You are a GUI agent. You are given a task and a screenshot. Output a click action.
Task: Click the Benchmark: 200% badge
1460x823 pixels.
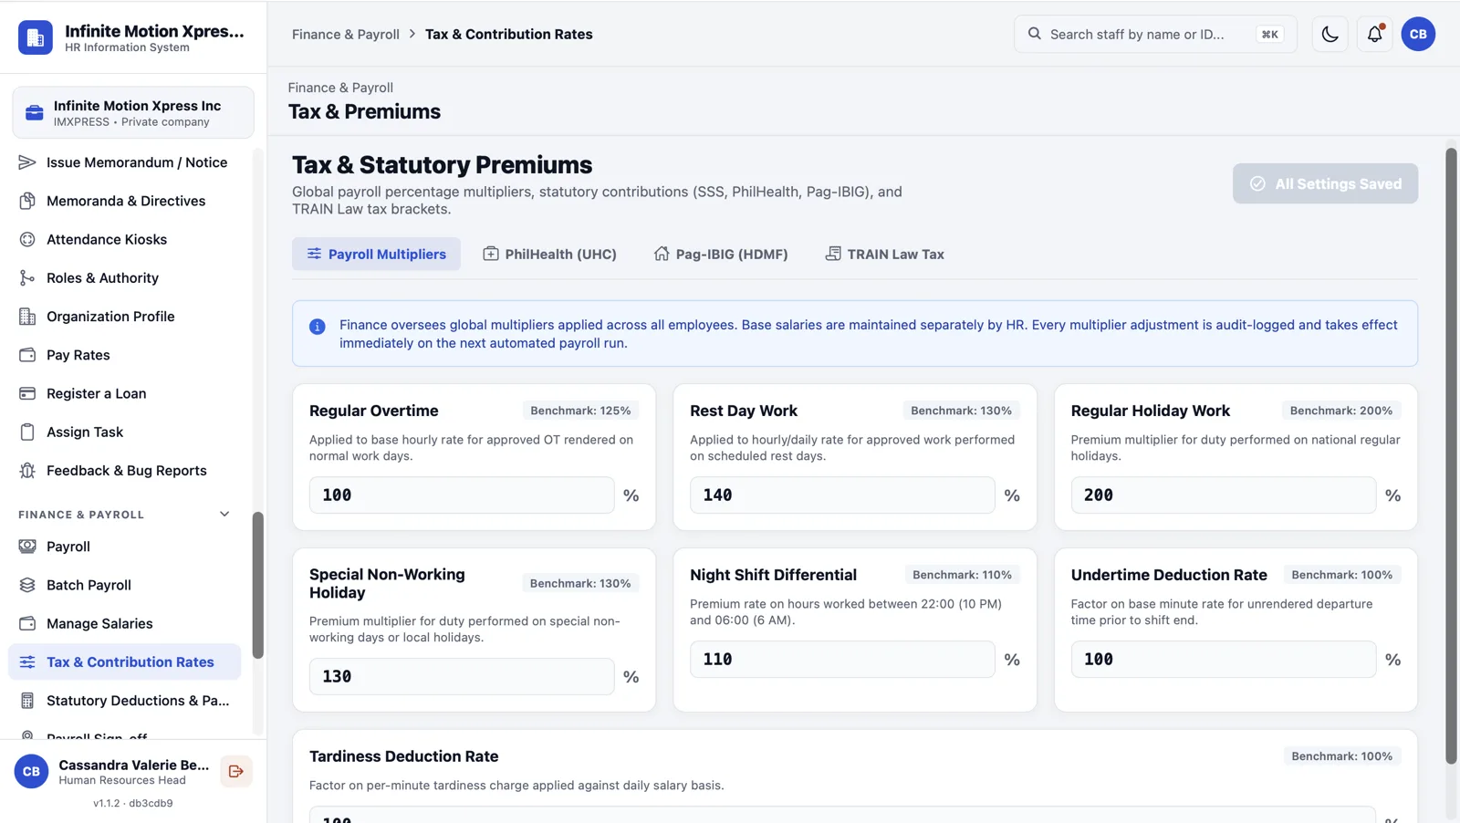(1341, 411)
